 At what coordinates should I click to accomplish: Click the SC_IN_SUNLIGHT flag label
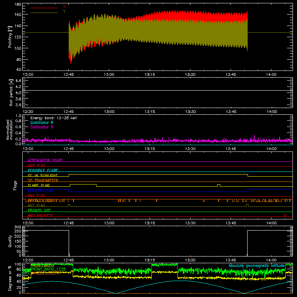click(43, 175)
